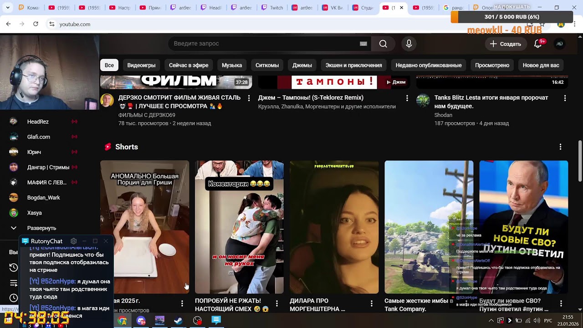This screenshot has width=583, height=328.
Task: Open site information icon beside youtube.com
Action: point(52,24)
